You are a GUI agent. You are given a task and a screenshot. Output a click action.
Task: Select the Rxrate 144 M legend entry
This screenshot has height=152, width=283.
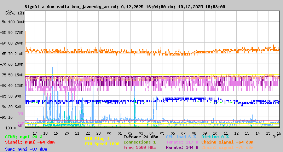click(x=181, y=147)
